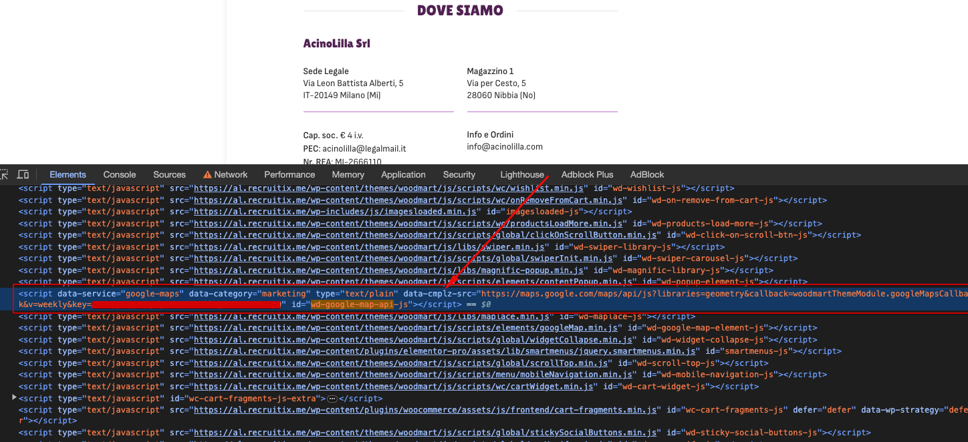Switch to the Adblock Plus tab
The image size is (968, 442).
pyautogui.click(x=587, y=174)
